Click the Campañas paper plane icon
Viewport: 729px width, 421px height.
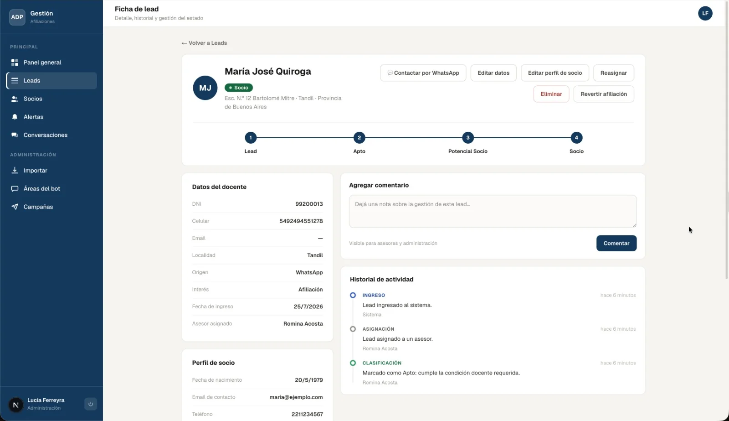coord(15,207)
